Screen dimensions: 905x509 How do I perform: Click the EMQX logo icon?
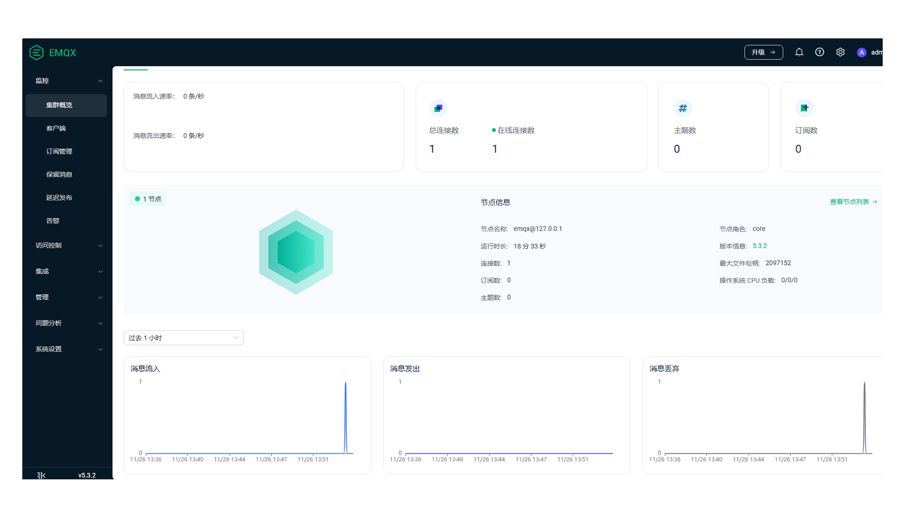pyautogui.click(x=36, y=52)
